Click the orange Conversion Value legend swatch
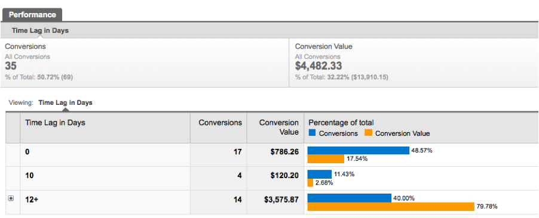Screen dimensions: 539x218 tap(369, 133)
